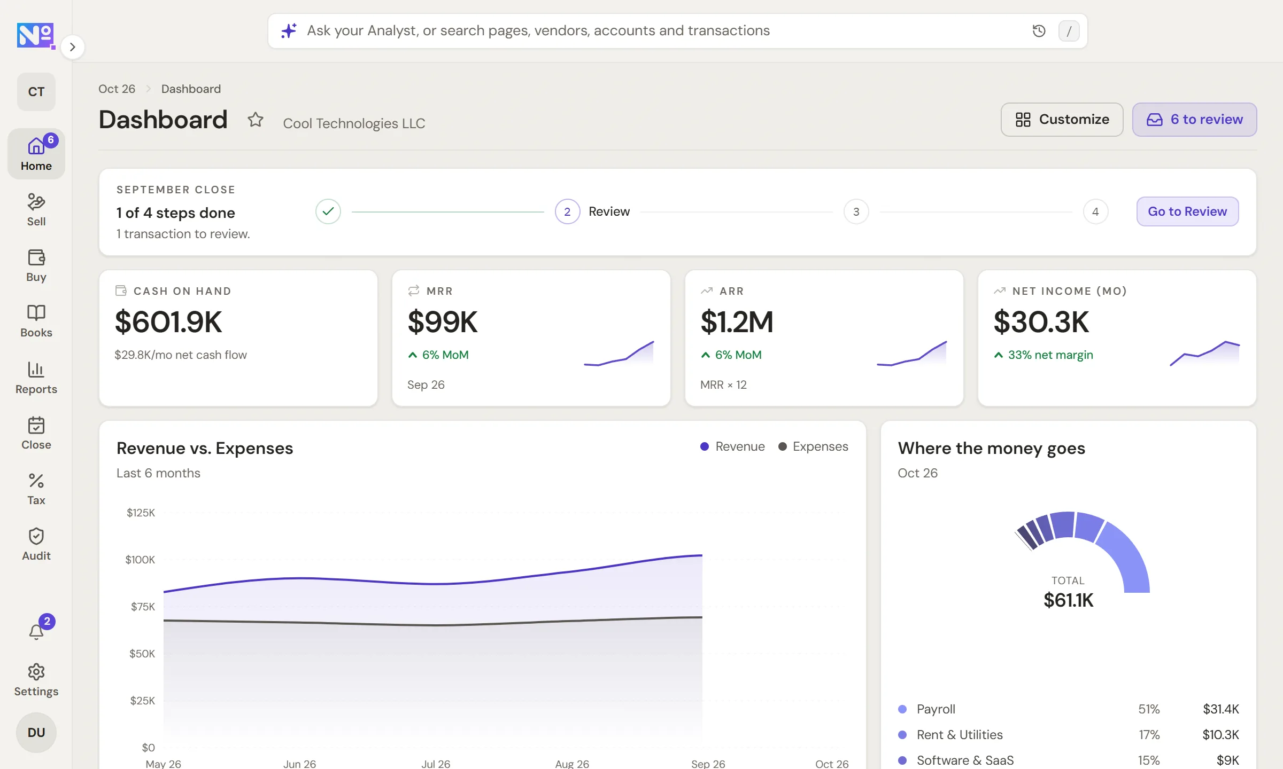The width and height of the screenshot is (1283, 769).
Task: Select step 2 Review in close progress
Action: (x=592, y=211)
